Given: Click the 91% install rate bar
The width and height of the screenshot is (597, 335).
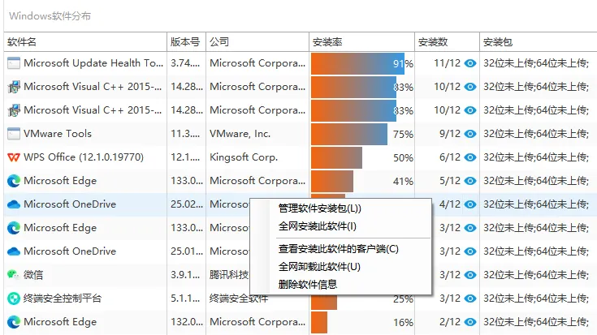Looking at the screenshot, I should (x=357, y=63).
